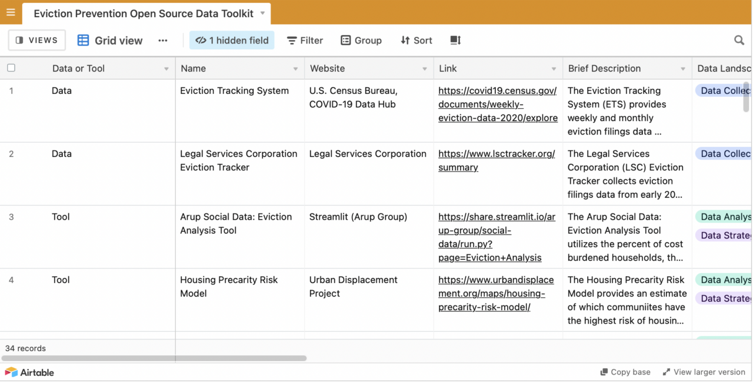Open the Brief Description column menu arrow
The width and height of the screenshot is (753, 383).
[x=683, y=69]
